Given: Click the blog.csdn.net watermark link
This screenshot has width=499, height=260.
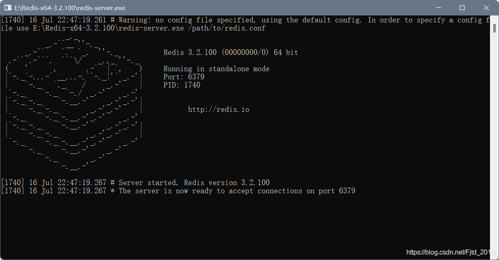Looking at the screenshot, I should click(x=451, y=252).
